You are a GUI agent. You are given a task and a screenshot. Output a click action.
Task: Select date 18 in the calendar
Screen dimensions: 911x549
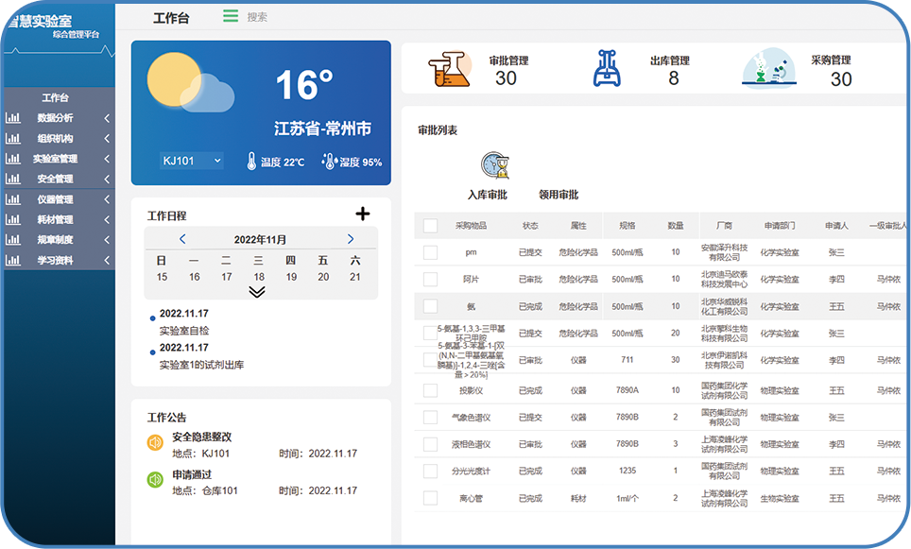(258, 277)
